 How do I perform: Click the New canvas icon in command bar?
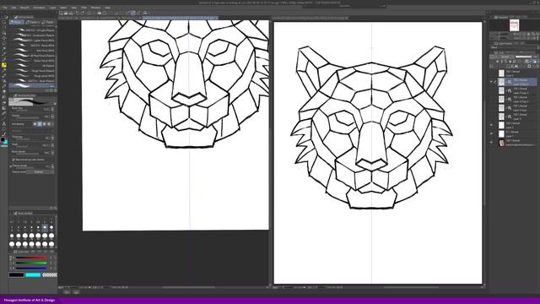point(61,13)
